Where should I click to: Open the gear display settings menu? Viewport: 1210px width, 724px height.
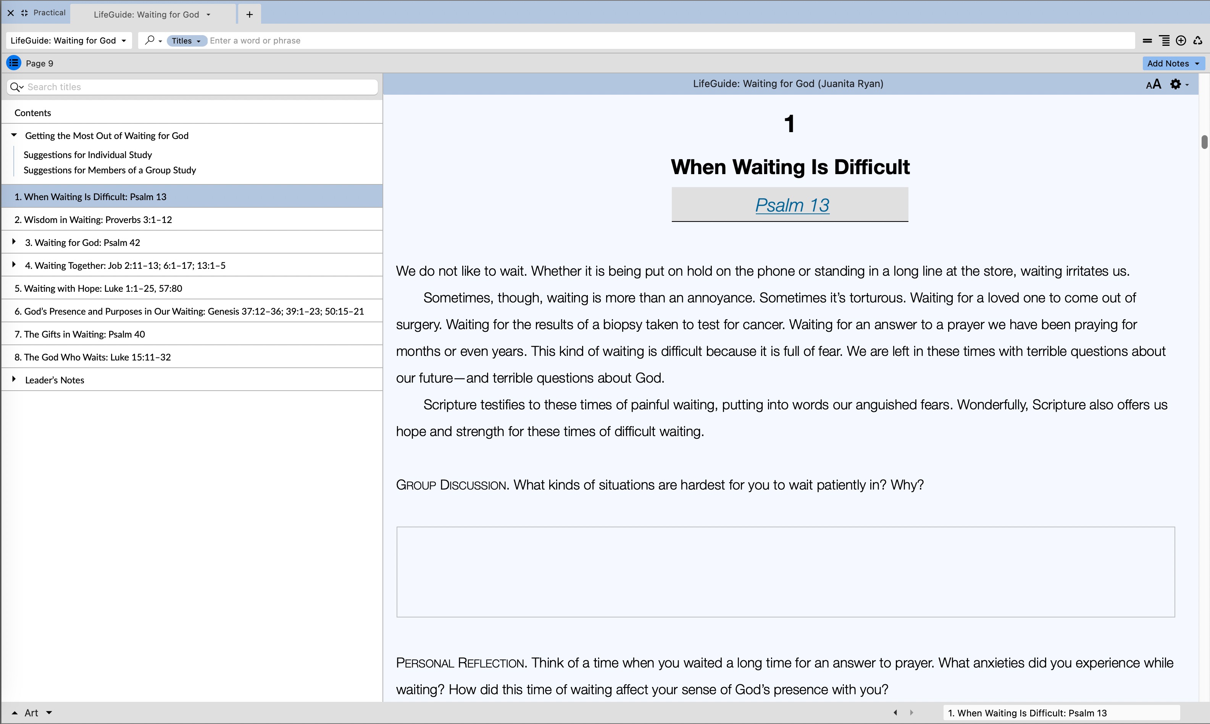tap(1179, 84)
